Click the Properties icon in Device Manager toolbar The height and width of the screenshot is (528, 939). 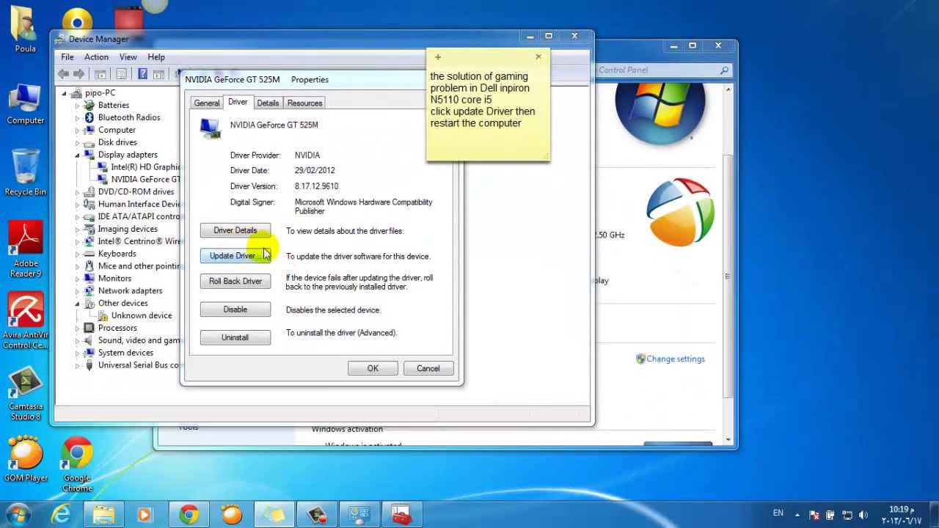[x=122, y=74]
